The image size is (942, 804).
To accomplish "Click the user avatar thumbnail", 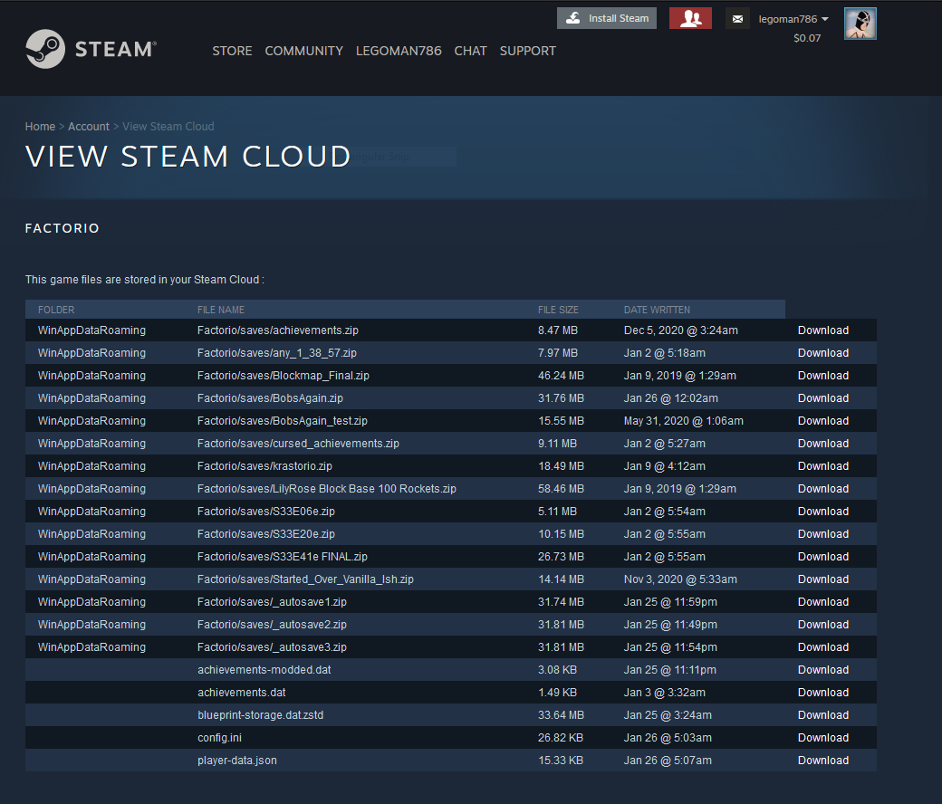I will (860, 24).
